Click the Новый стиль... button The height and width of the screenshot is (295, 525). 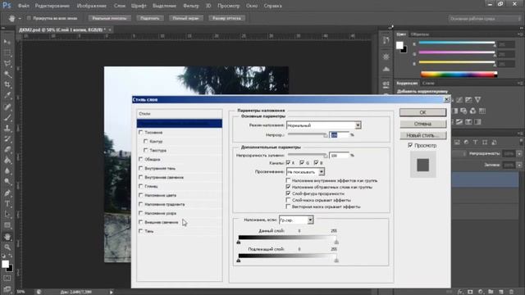(423, 135)
